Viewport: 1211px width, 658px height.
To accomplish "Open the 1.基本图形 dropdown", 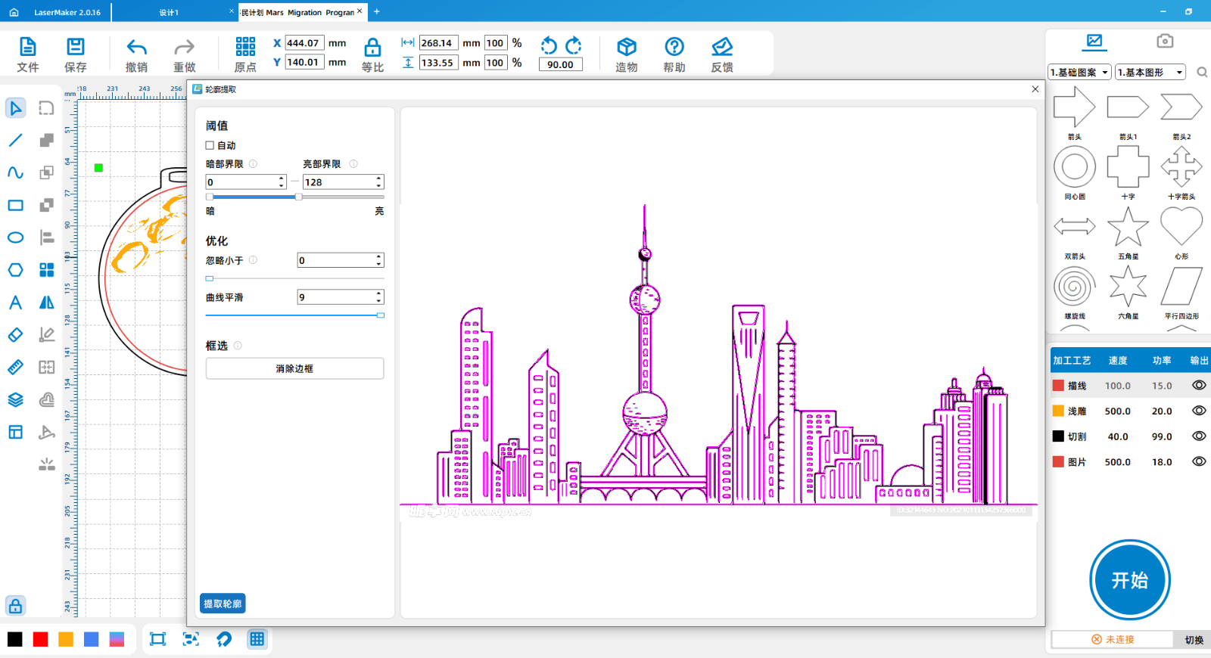I will (1150, 73).
